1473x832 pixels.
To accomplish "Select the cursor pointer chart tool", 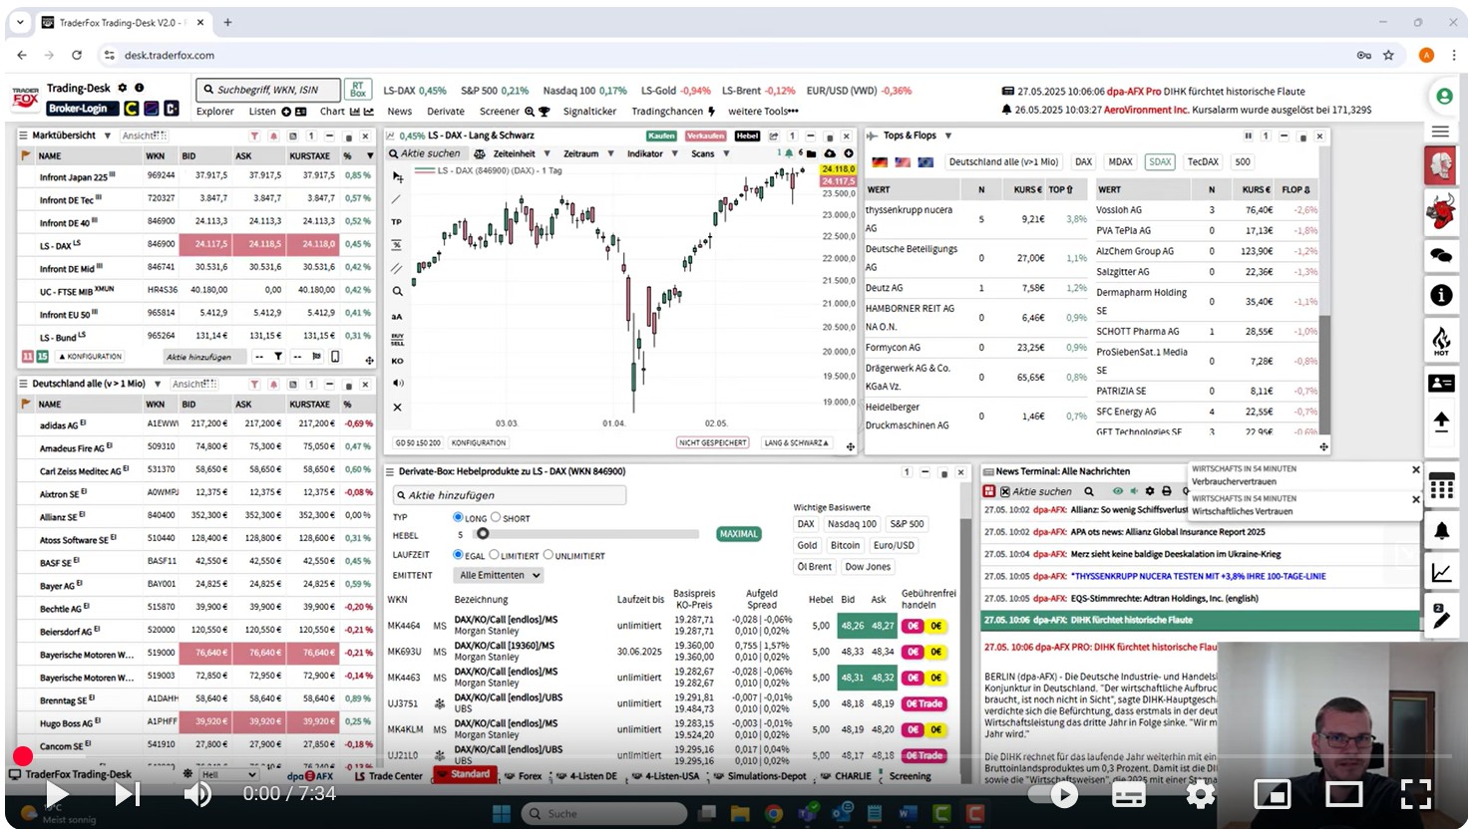I will tap(397, 176).
